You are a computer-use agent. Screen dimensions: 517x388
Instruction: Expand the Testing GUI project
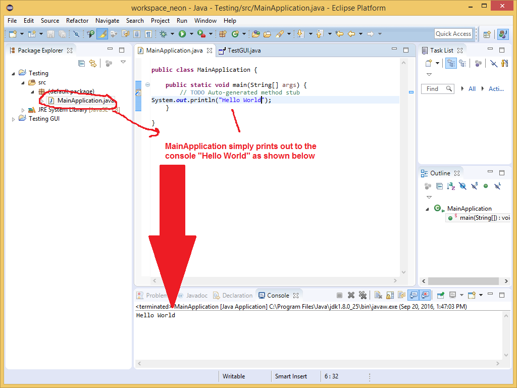14,119
